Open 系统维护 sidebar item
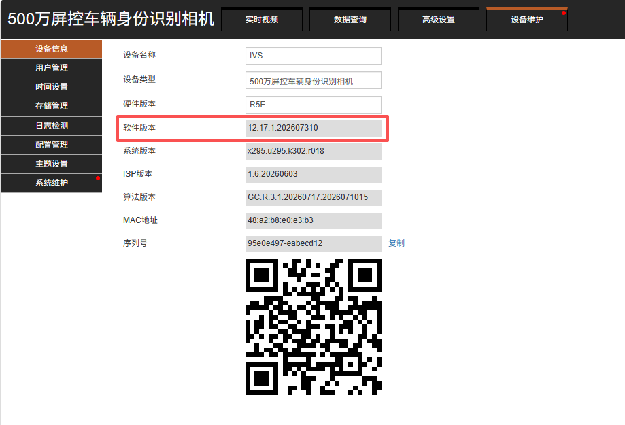The height and width of the screenshot is (425, 625). click(52, 184)
